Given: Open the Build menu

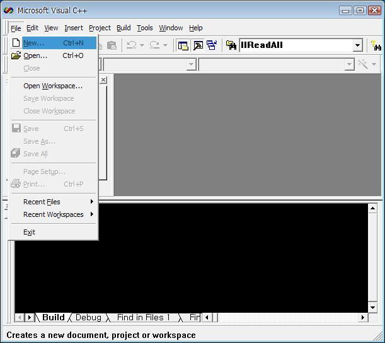Looking at the screenshot, I should [x=124, y=28].
